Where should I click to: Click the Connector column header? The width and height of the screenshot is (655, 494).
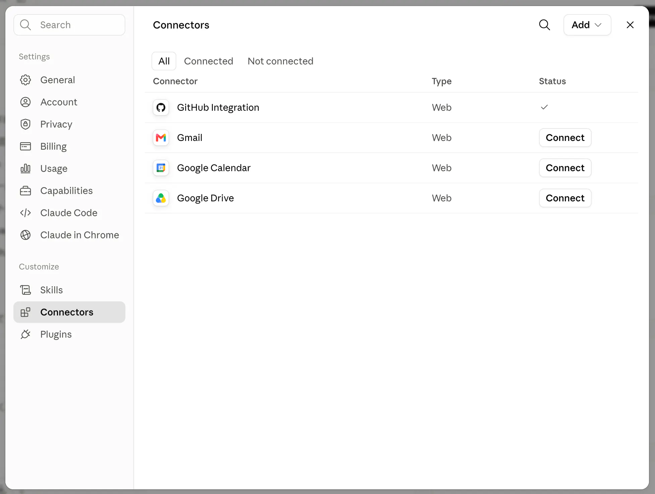pyautogui.click(x=175, y=81)
